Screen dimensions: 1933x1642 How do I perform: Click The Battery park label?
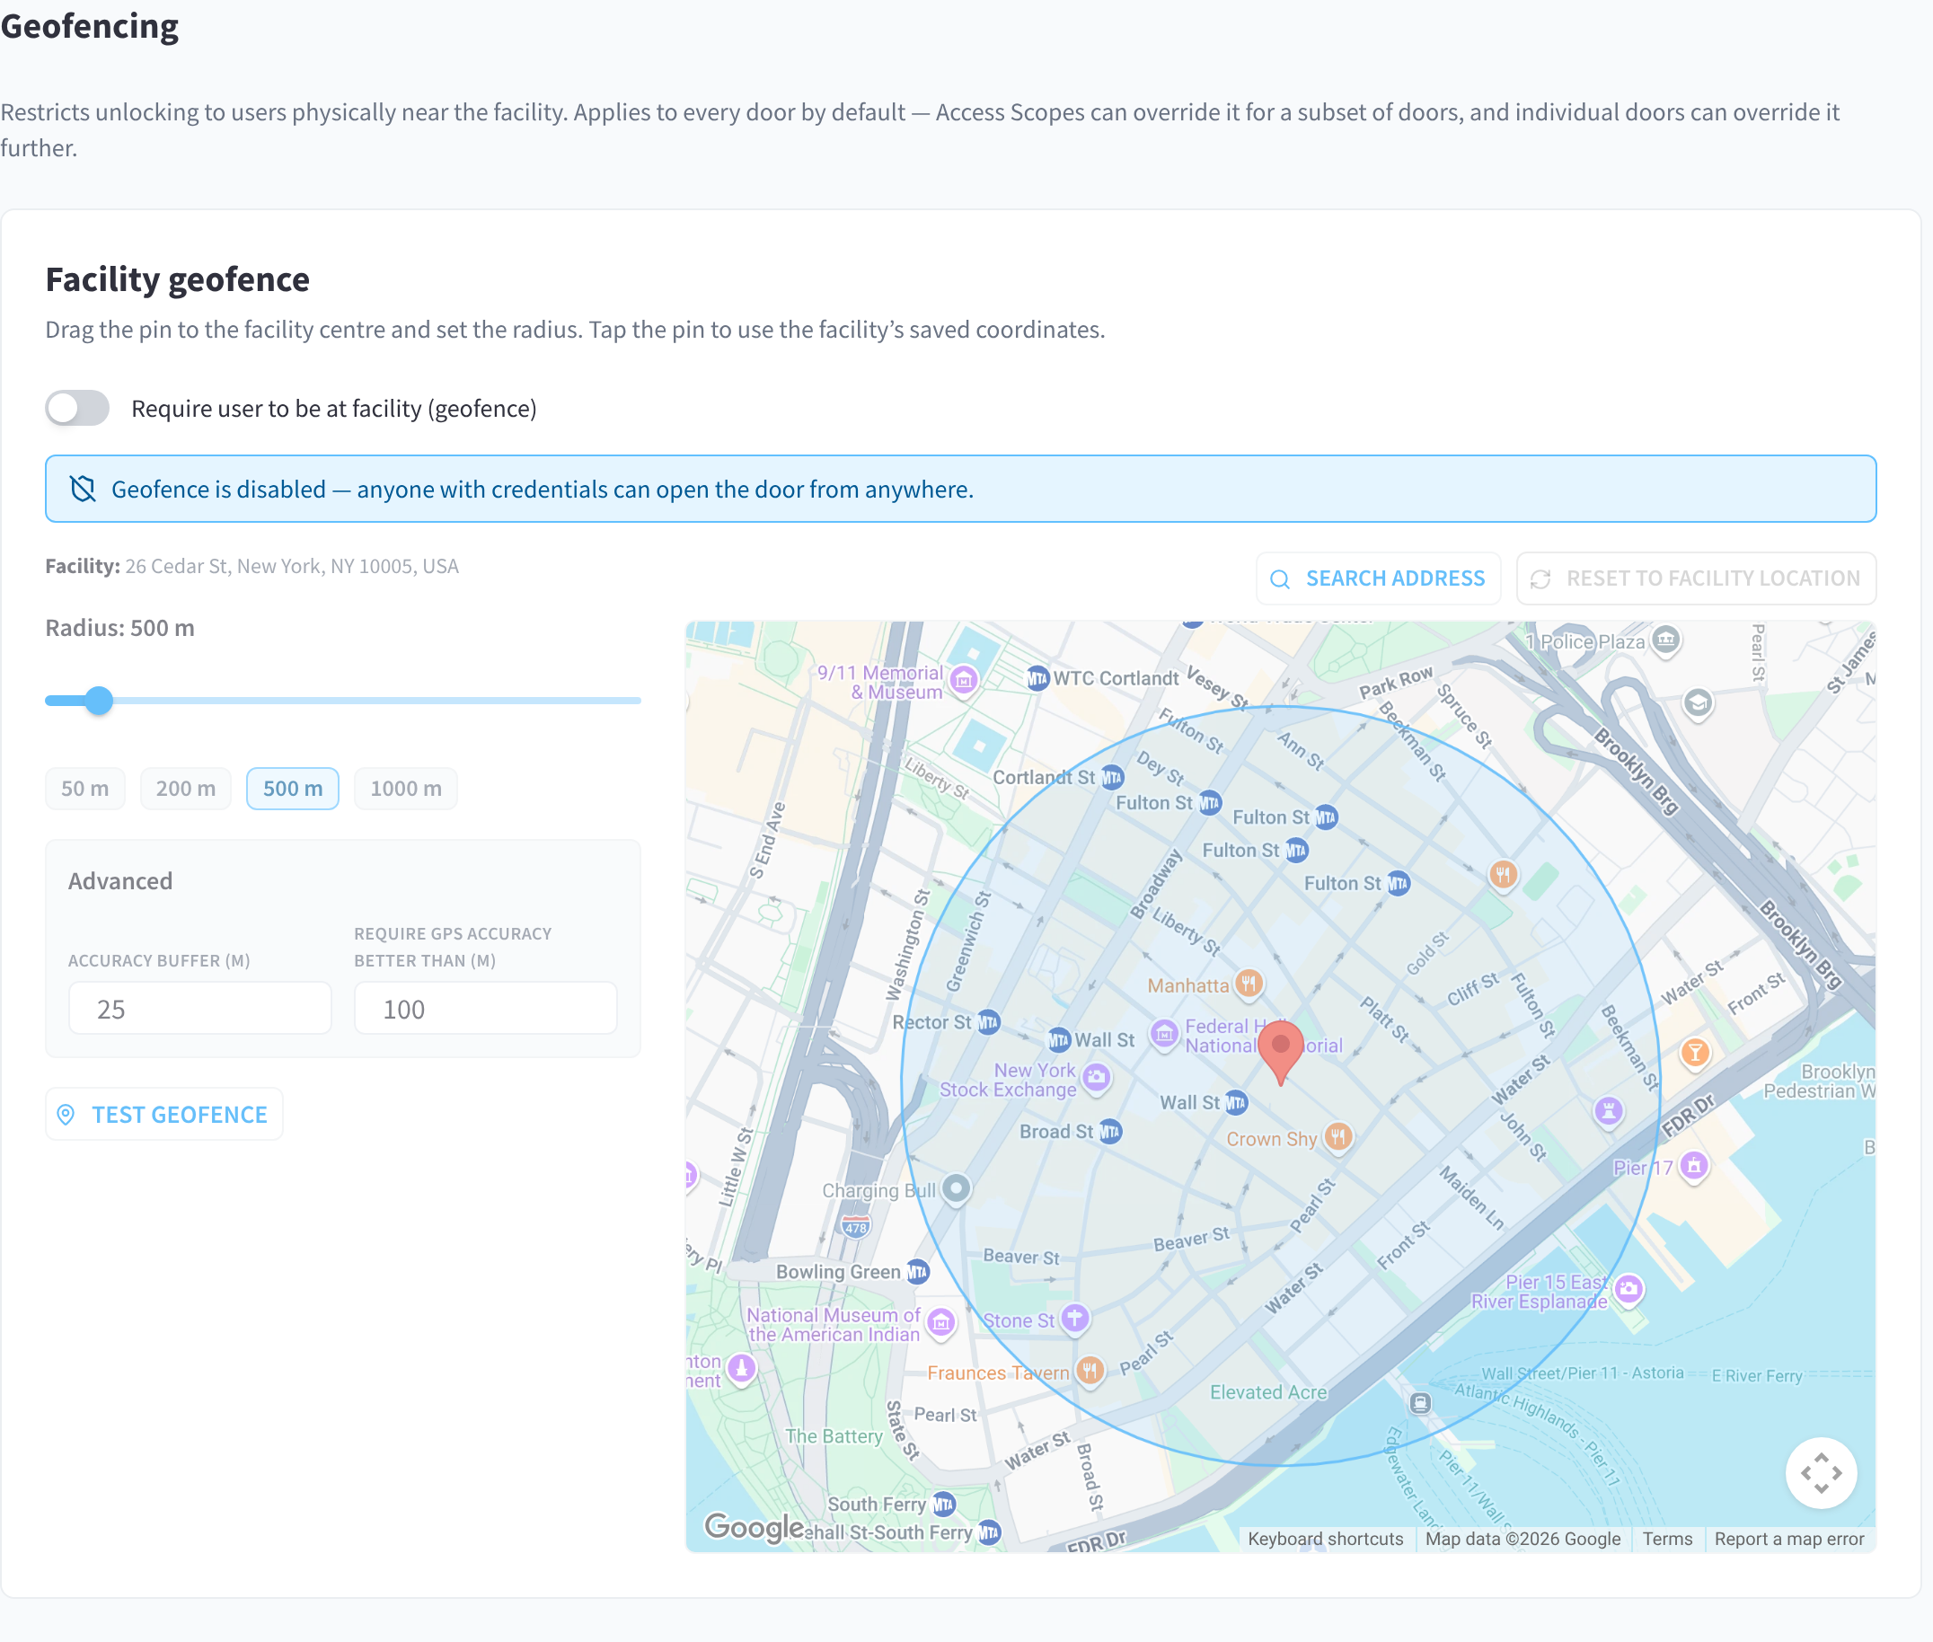tap(834, 1435)
